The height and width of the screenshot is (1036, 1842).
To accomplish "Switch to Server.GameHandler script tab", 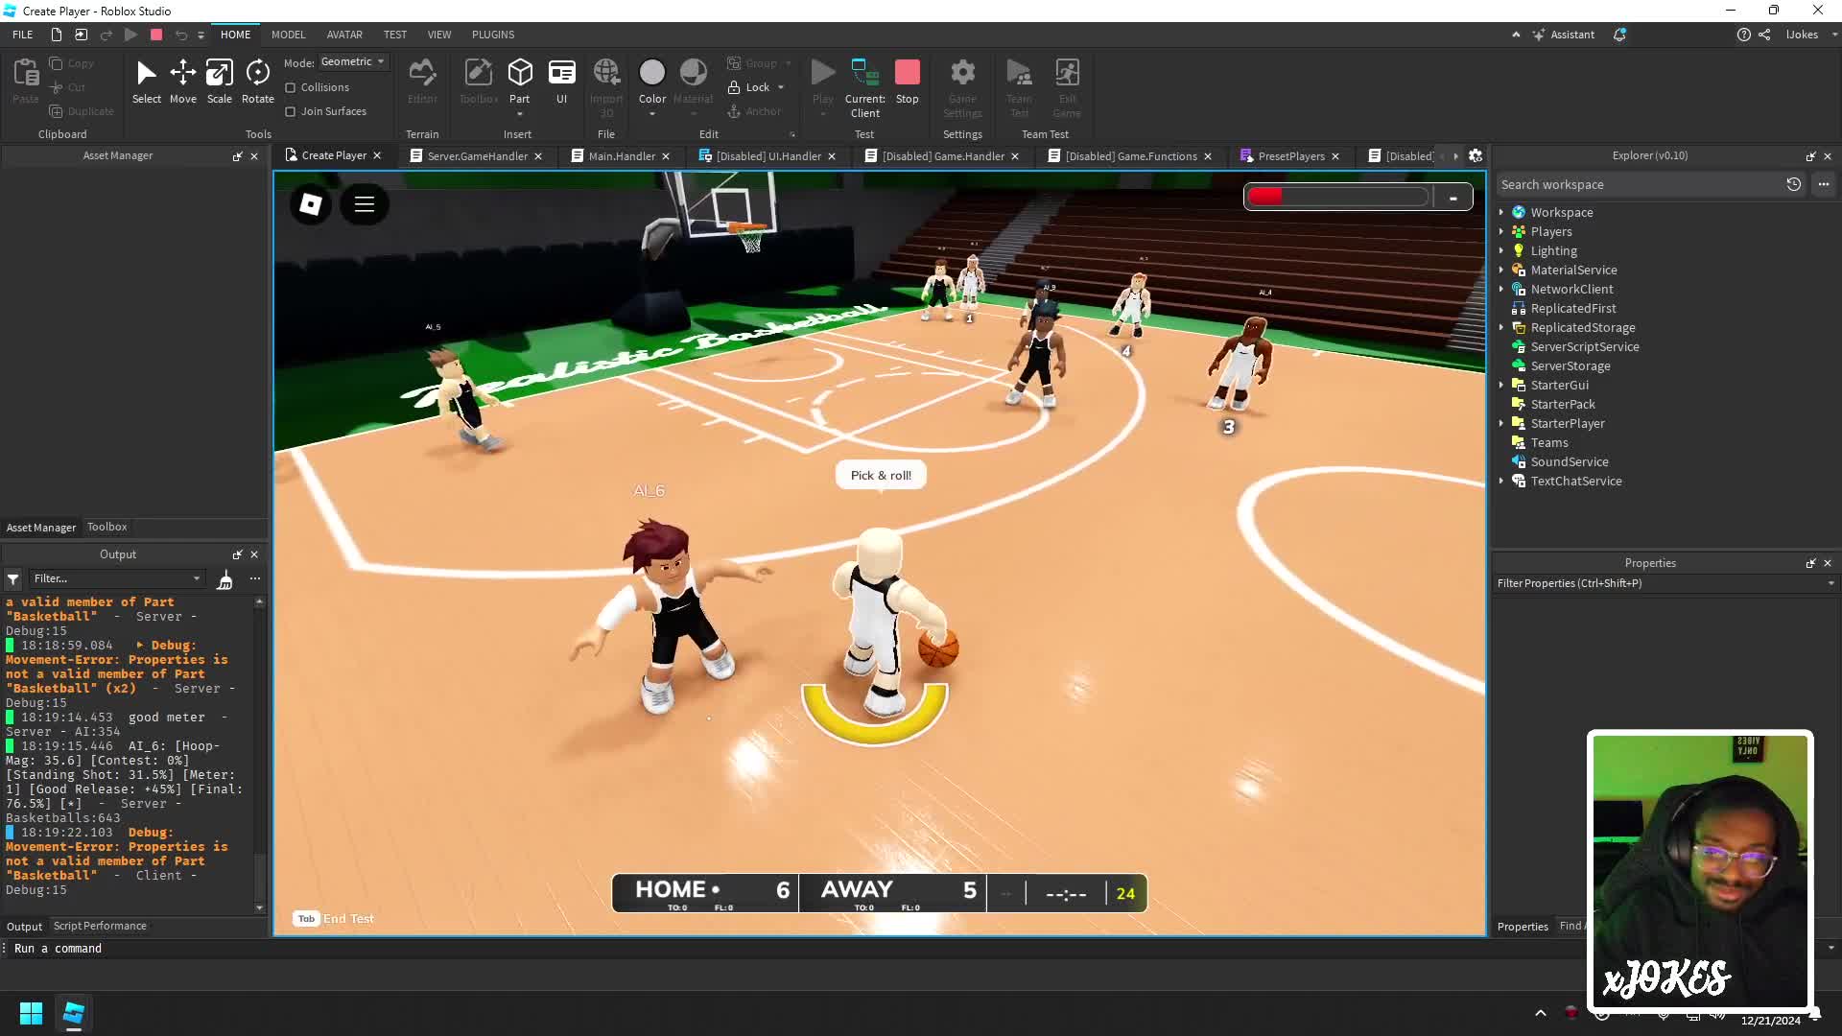I will click(x=477, y=156).
